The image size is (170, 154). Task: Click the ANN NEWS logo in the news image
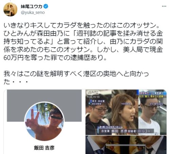click(x=93, y=94)
